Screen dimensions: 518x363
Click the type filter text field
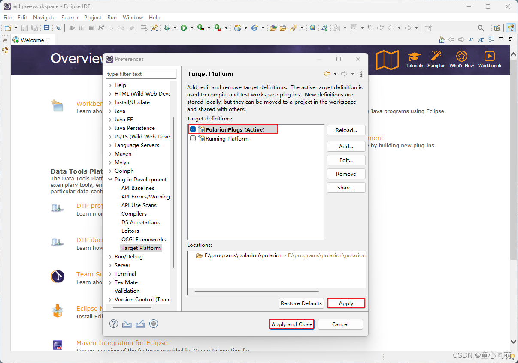coord(141,74)
